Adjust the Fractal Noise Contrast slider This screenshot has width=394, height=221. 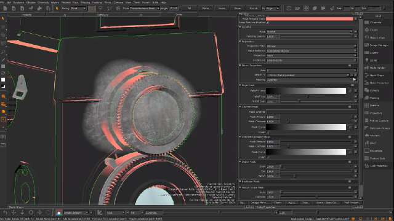click(316, 197)
